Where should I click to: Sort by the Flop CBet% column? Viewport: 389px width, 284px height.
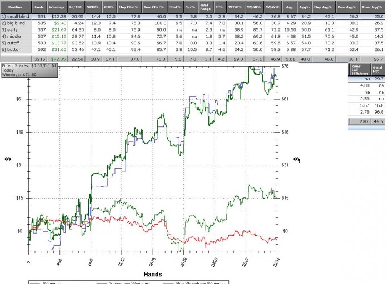click(x=129, y=7)
